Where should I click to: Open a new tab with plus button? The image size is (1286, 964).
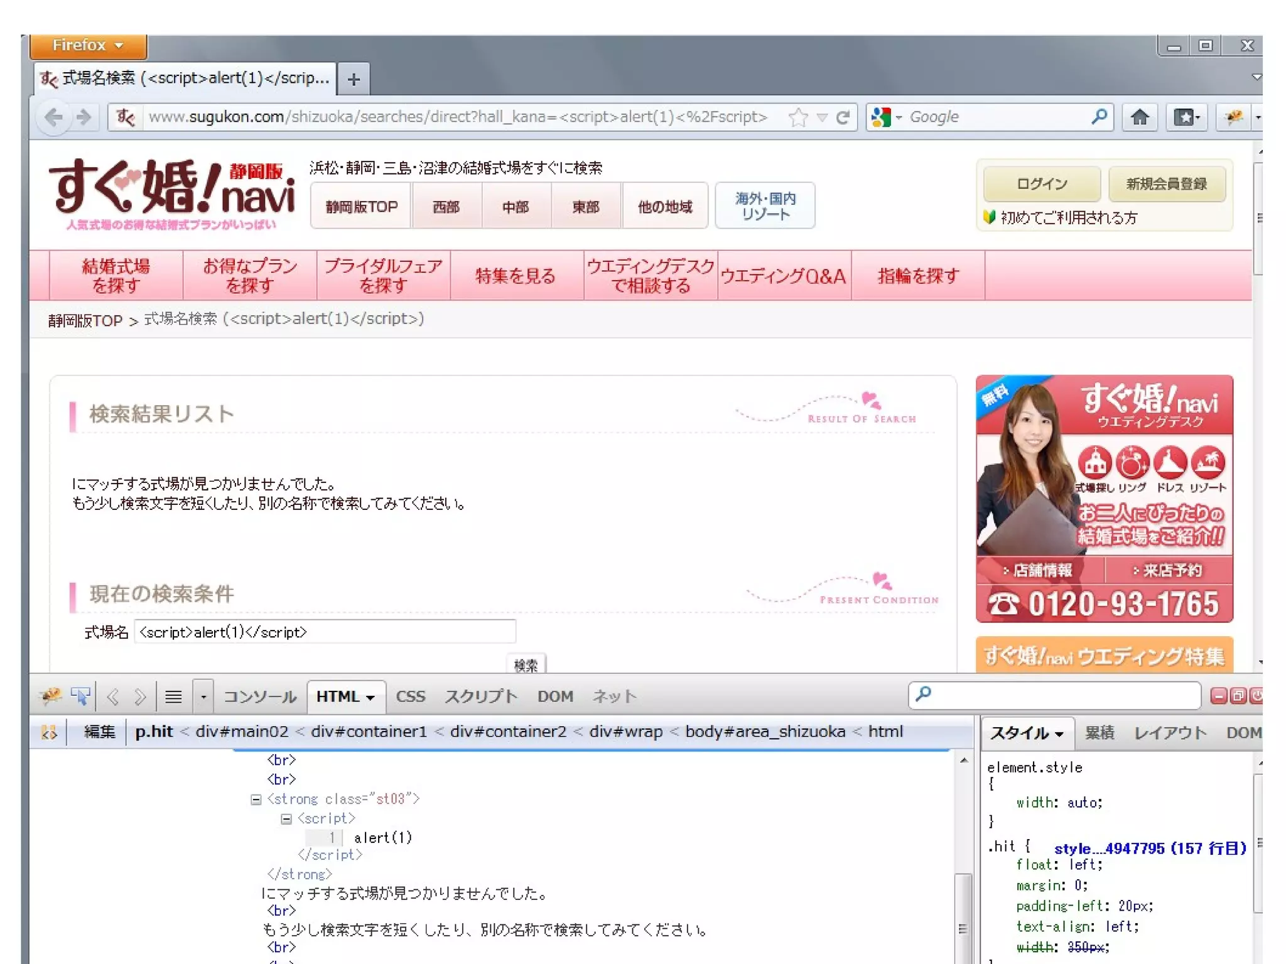(354, 80)
